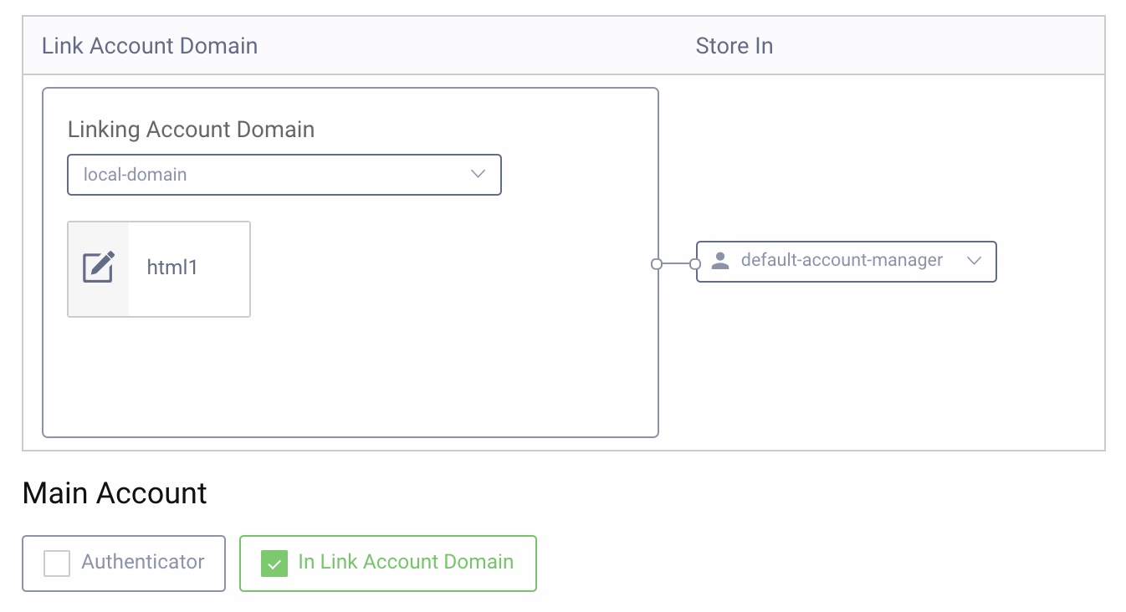Screen dimensions: 1126x612
Task: Click the connector port beside the account manager dropdown
Action: pyautogui.click(x=695, y=263)
